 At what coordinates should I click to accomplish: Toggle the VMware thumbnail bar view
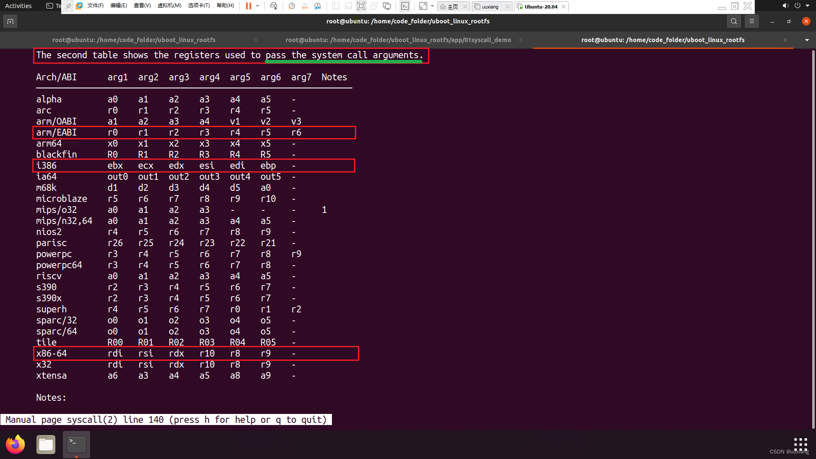[348, 6]
